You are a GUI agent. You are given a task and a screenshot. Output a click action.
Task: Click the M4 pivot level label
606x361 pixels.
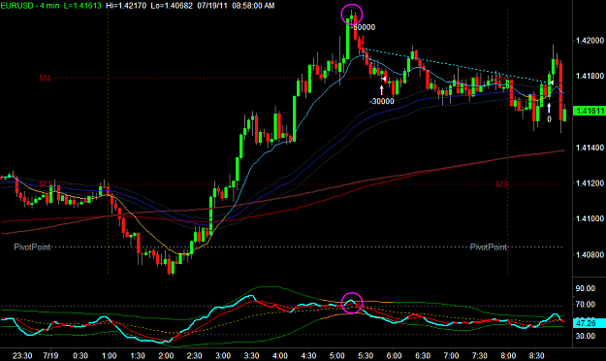tap(45, 79)
